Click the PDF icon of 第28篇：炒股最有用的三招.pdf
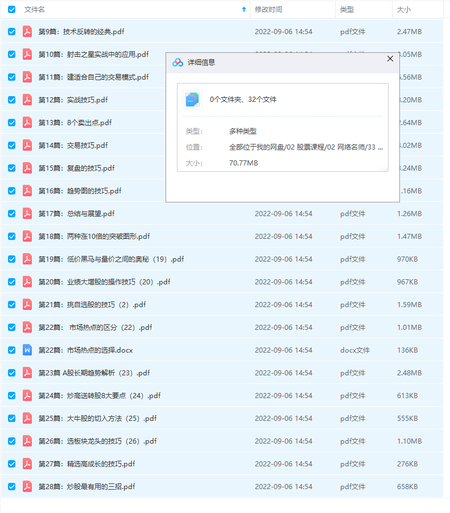 (27, 486)
